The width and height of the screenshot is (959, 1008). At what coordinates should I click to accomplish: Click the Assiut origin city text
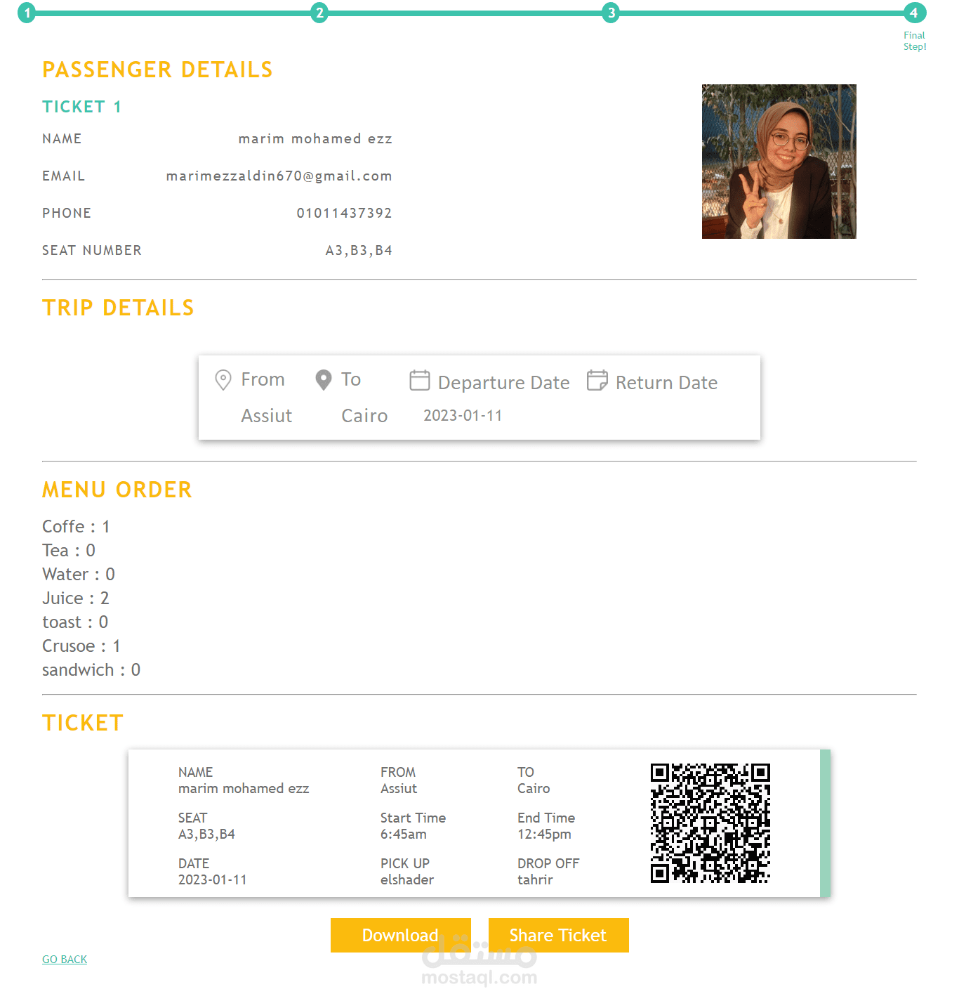click(267, 416)
